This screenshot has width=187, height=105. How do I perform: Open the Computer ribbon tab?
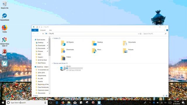click(x=43, y=30)
